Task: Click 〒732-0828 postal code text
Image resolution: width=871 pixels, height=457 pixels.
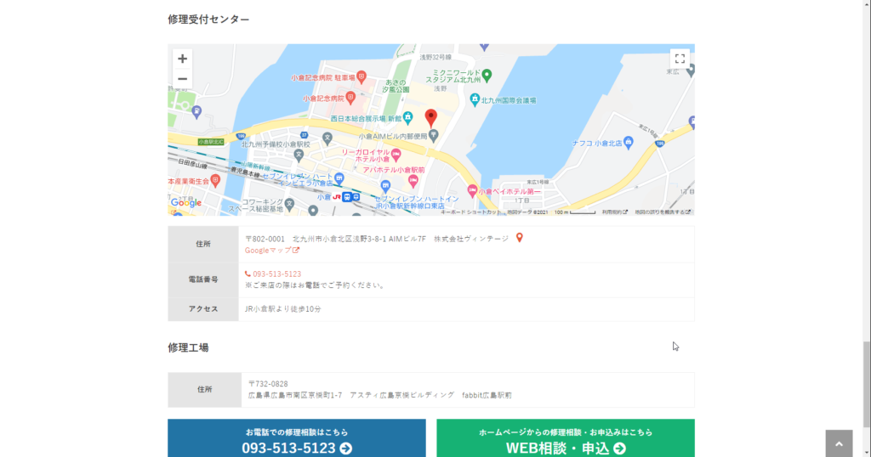Action: pos(268,384)
